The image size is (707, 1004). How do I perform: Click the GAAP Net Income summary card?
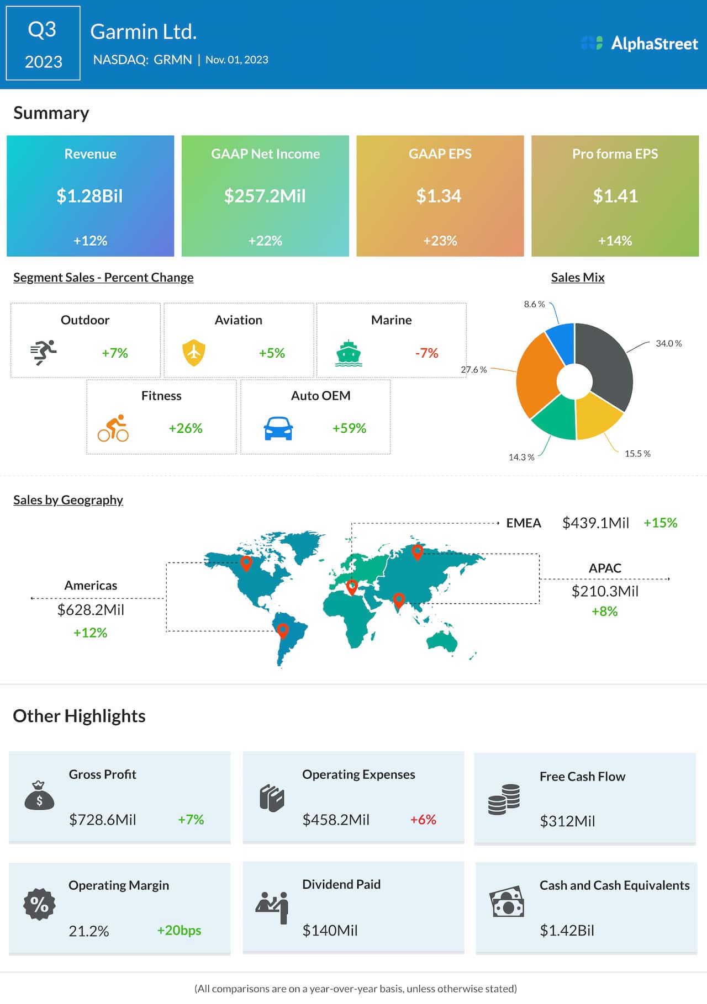[265, 196]
